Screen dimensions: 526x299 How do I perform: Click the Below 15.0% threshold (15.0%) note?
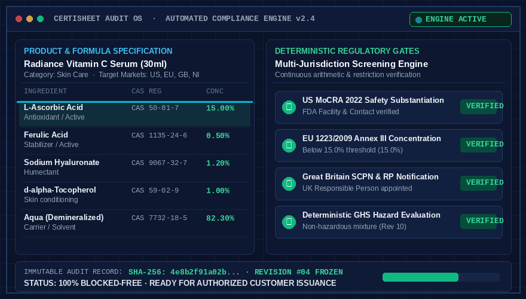click(353, 150)
